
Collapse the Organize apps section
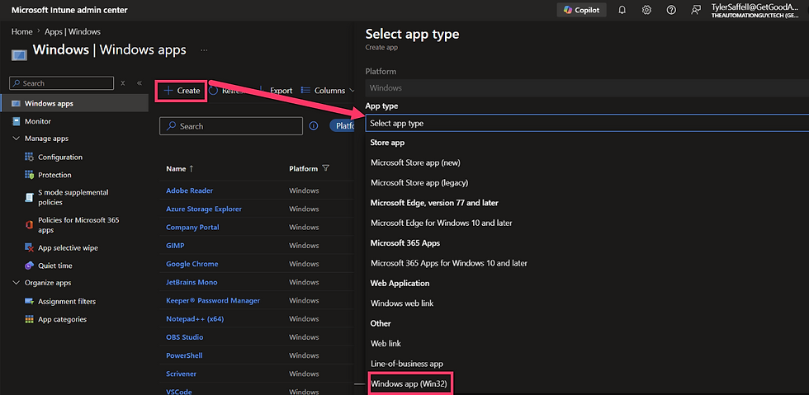tap(15, 283)
